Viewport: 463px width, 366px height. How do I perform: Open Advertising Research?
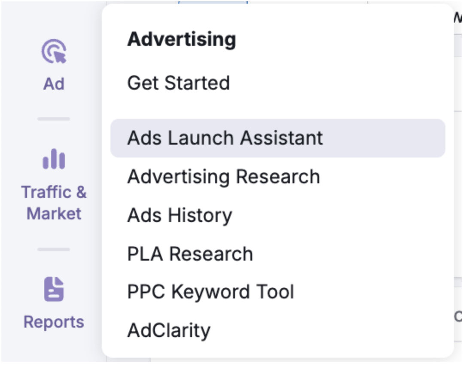(x=224, y=177)
